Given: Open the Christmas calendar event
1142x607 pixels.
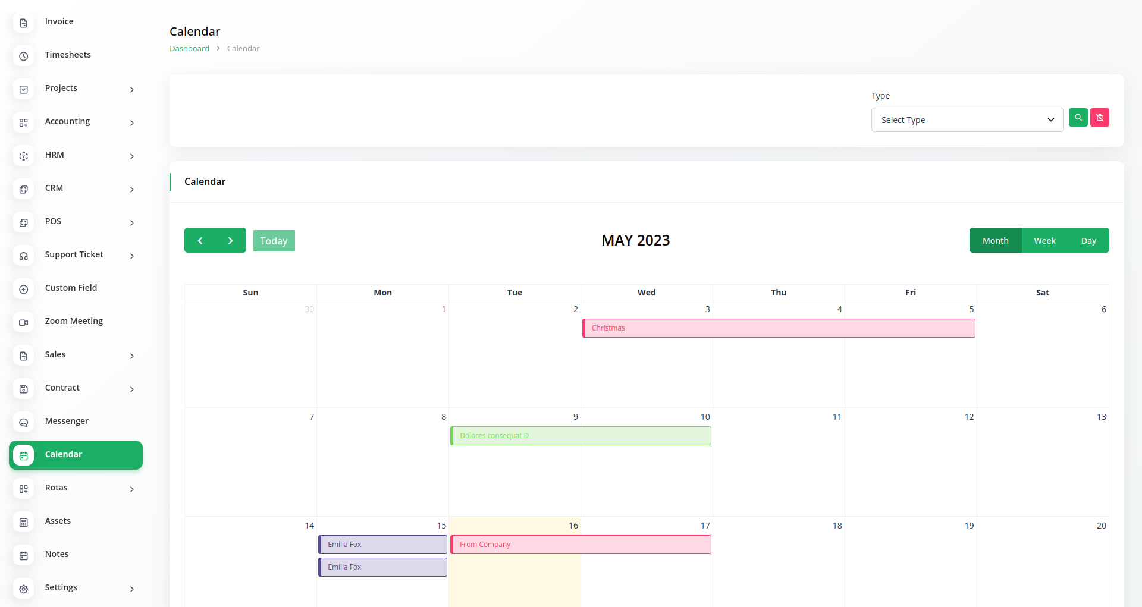Looking at the screenshot, I should point(779,328).
